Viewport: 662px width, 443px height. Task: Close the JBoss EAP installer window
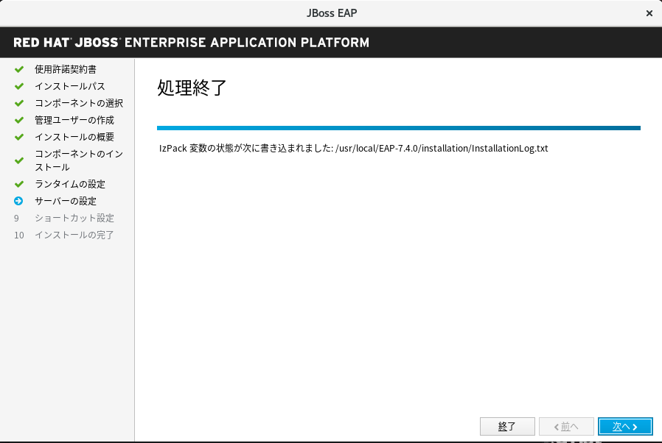click(x=649, y=13)
